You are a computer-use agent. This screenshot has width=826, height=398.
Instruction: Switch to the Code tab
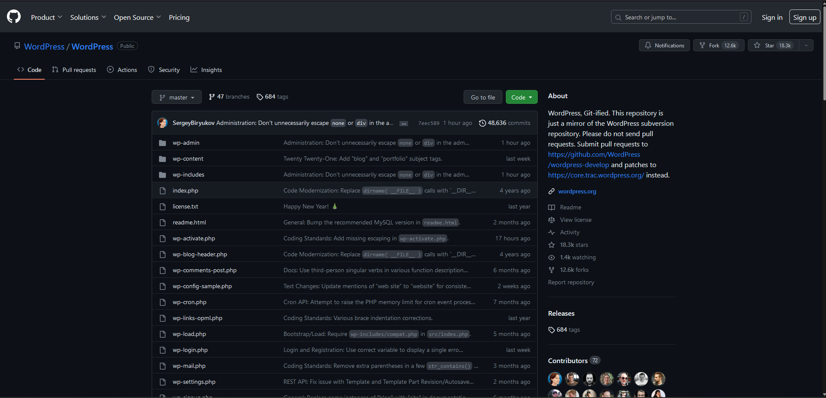[x=29, y=70]
